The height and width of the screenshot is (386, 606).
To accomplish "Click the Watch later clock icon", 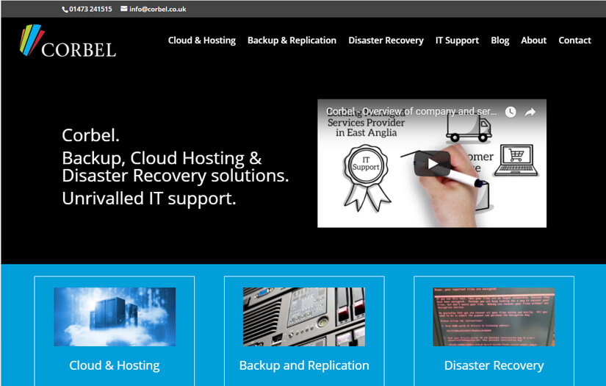I will click(511, 112).
